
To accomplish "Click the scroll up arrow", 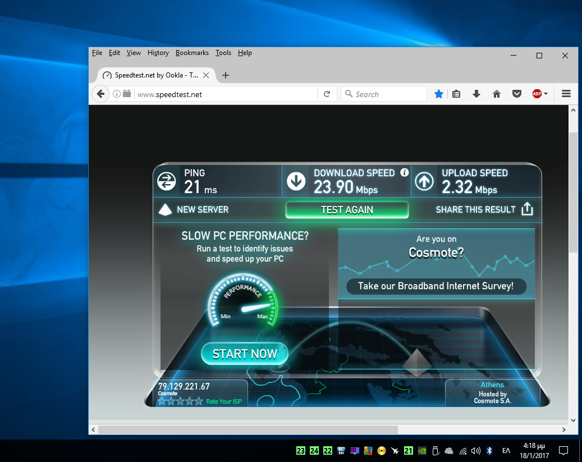I will pyautogui.click(x=573, y=110).
